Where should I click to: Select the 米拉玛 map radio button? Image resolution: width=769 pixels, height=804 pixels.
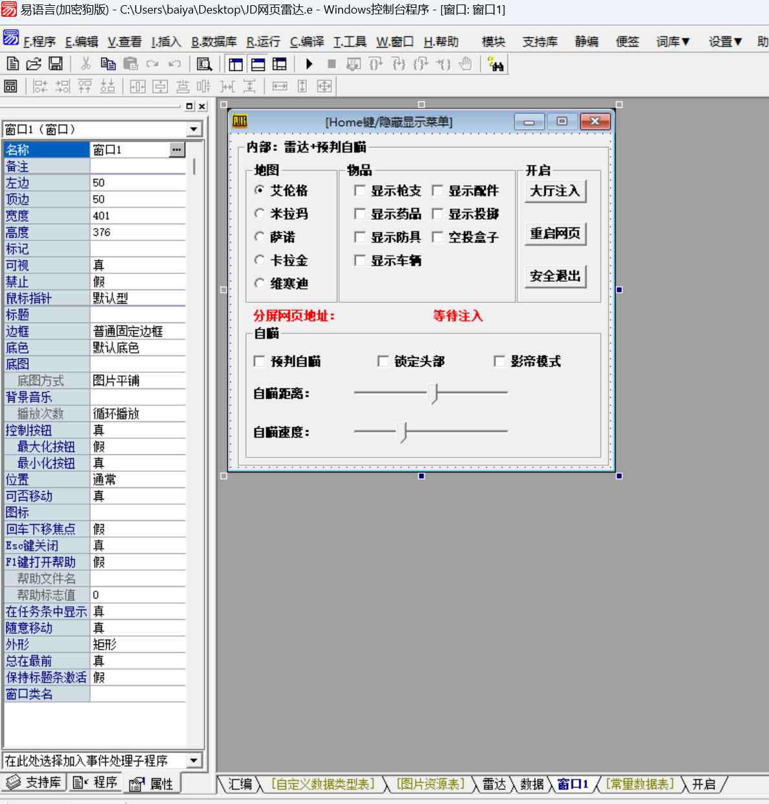tap(260, 213)
